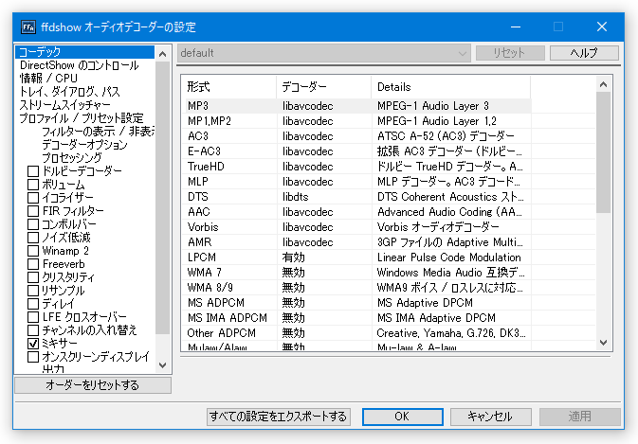
Task: Open the 情報 / CPU page
Action: tap(48, 78)
